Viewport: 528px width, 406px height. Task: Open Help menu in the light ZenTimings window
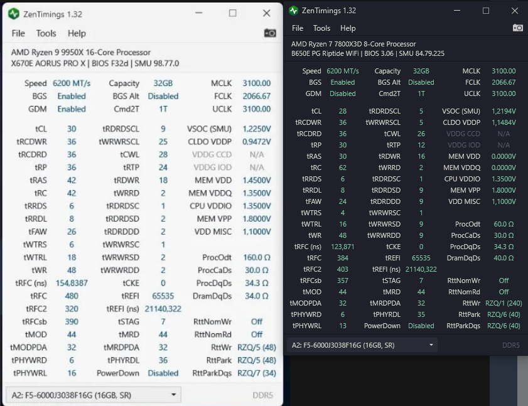tap(77, 33)
